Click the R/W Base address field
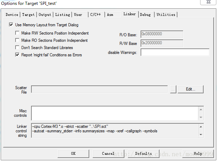The height and width of the screenshot is (161, 217). [162, 43]
